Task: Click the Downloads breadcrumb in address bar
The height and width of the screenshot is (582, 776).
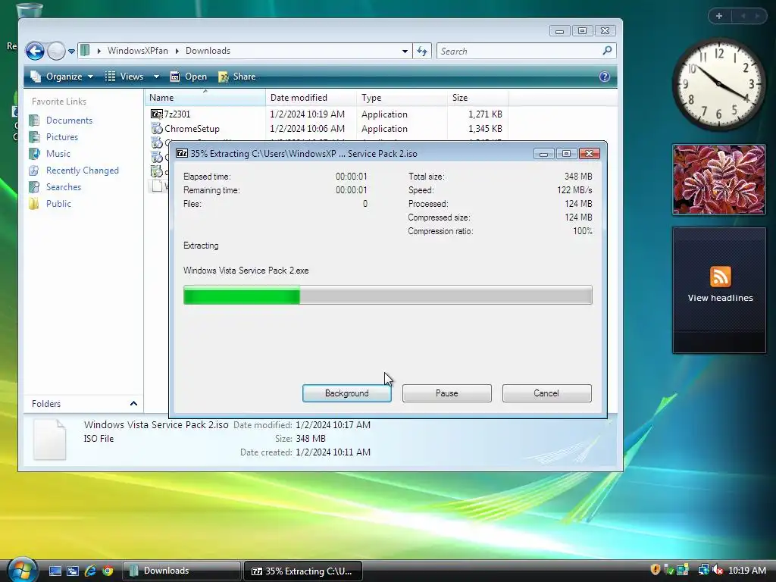Action: [x=208, y=51]
